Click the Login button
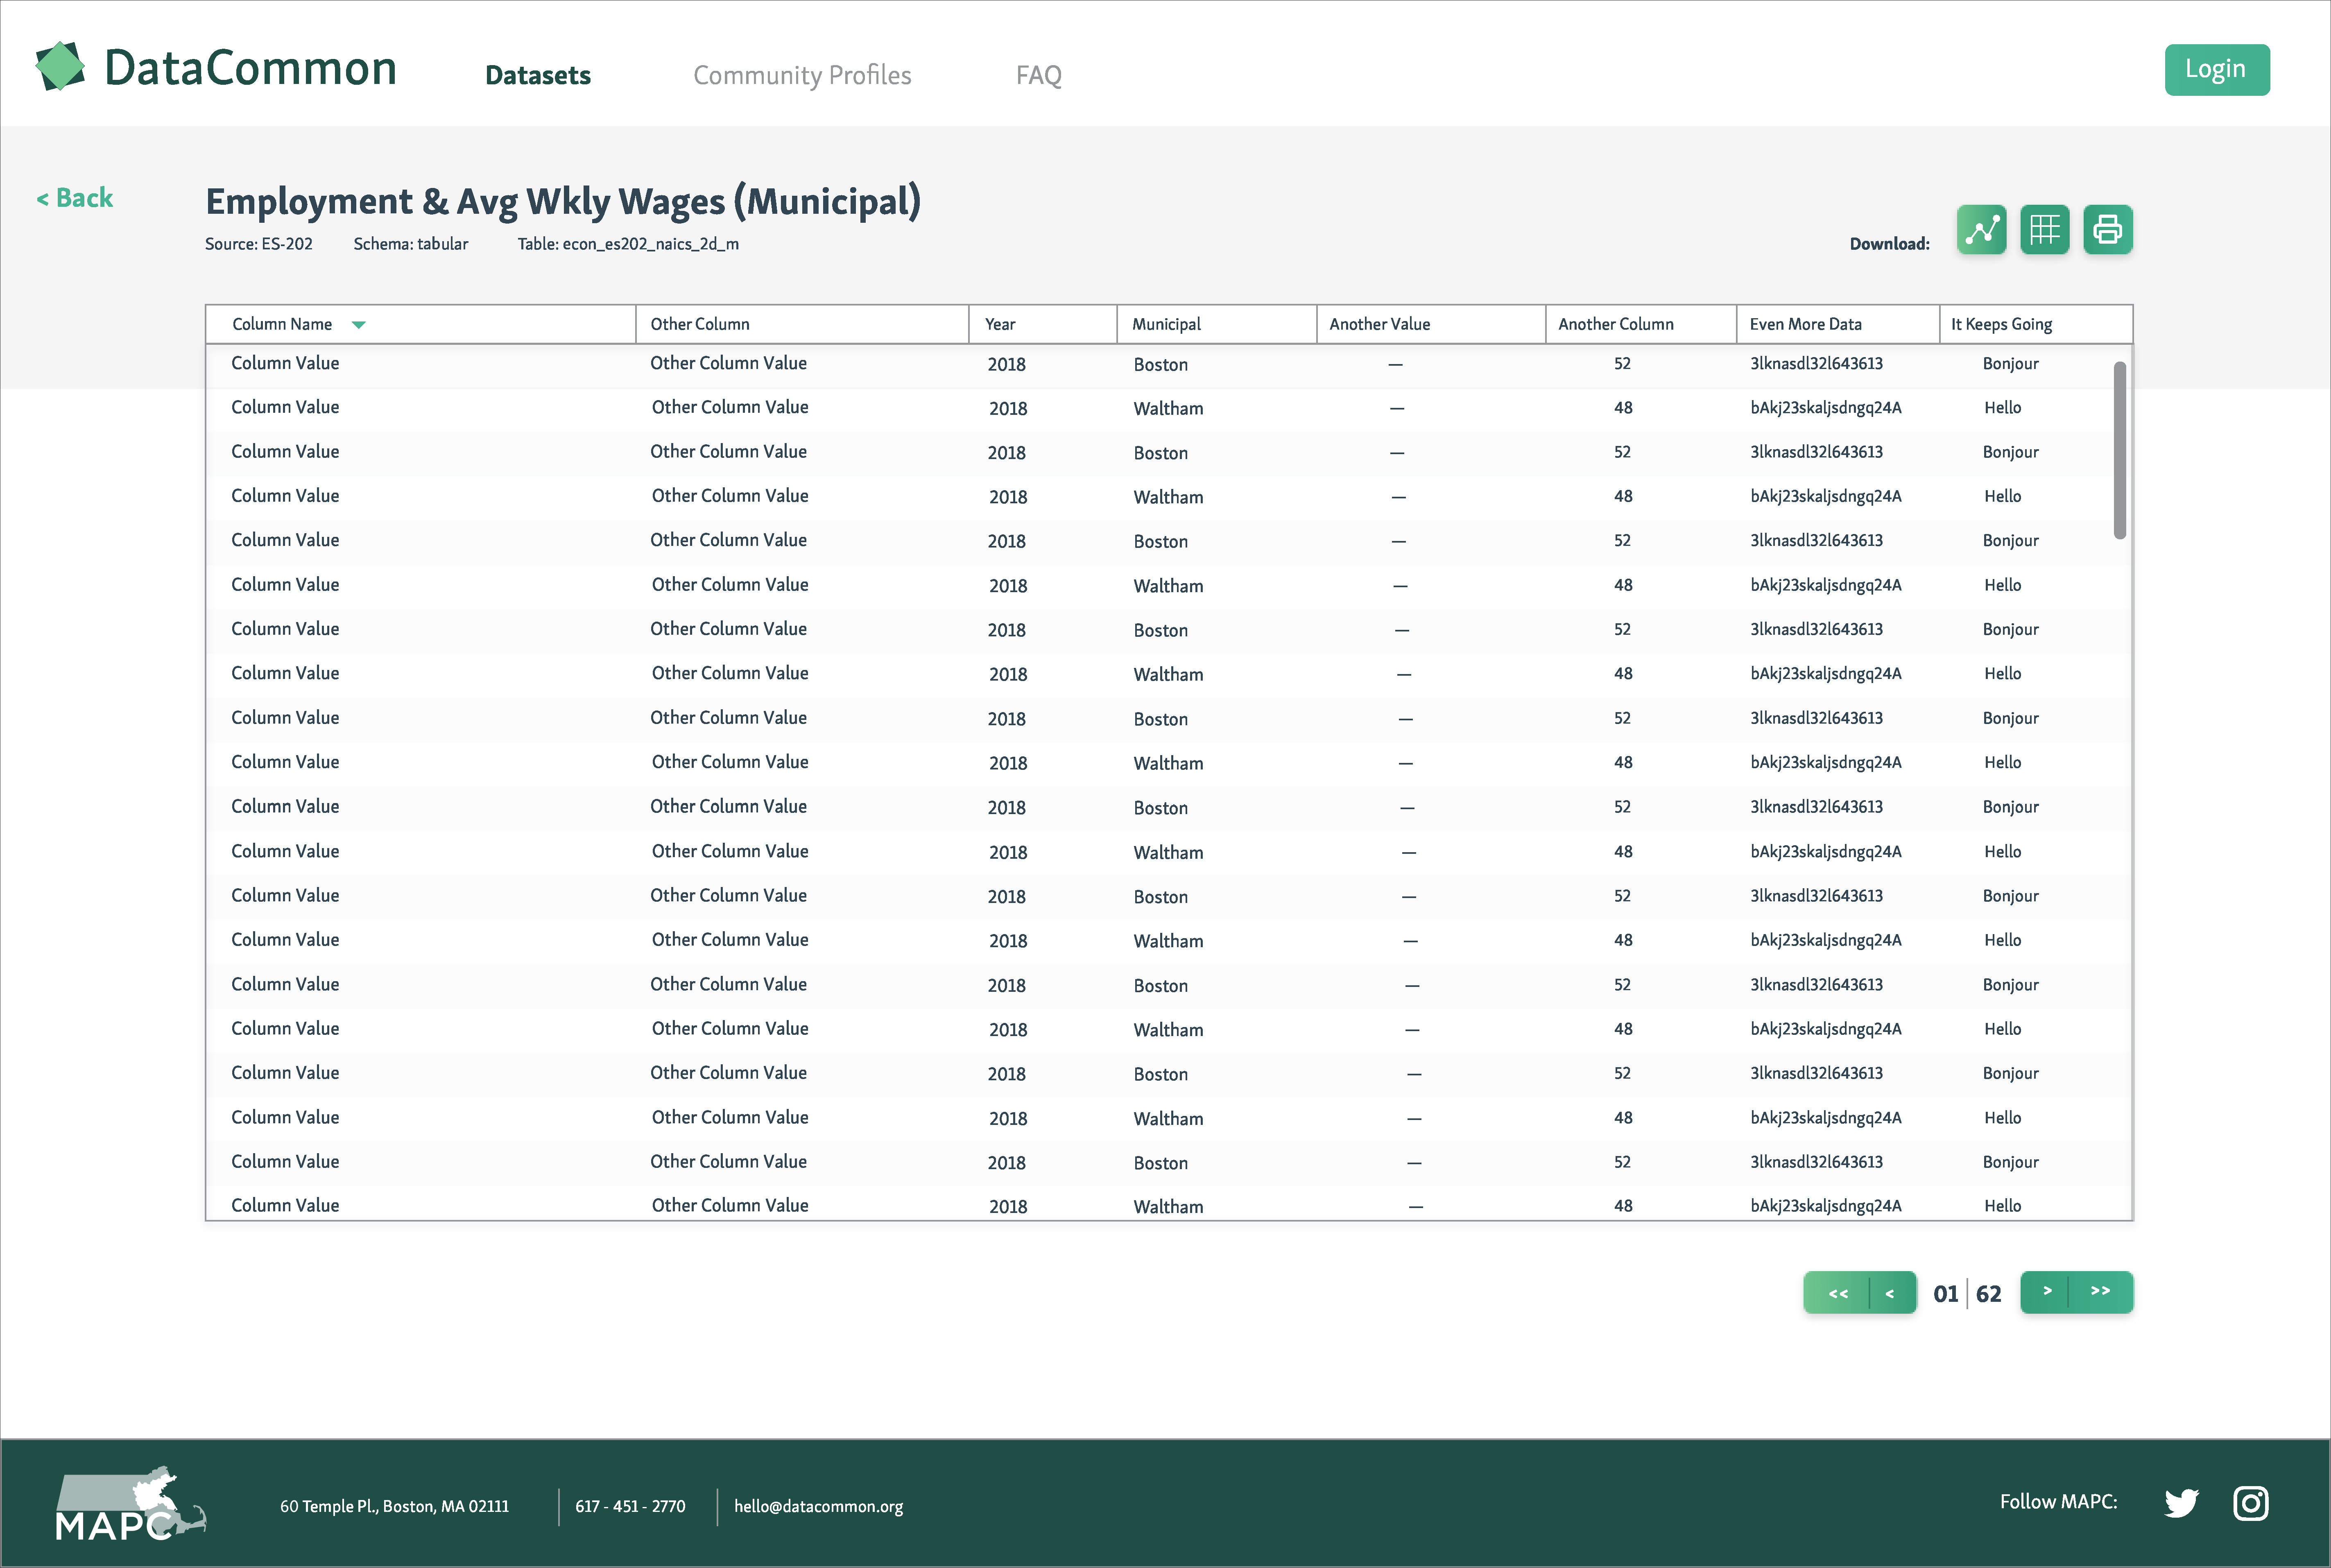 2217,70
